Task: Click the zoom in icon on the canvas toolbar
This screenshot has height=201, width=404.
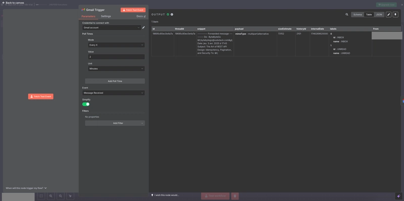Action: point(51,196)
